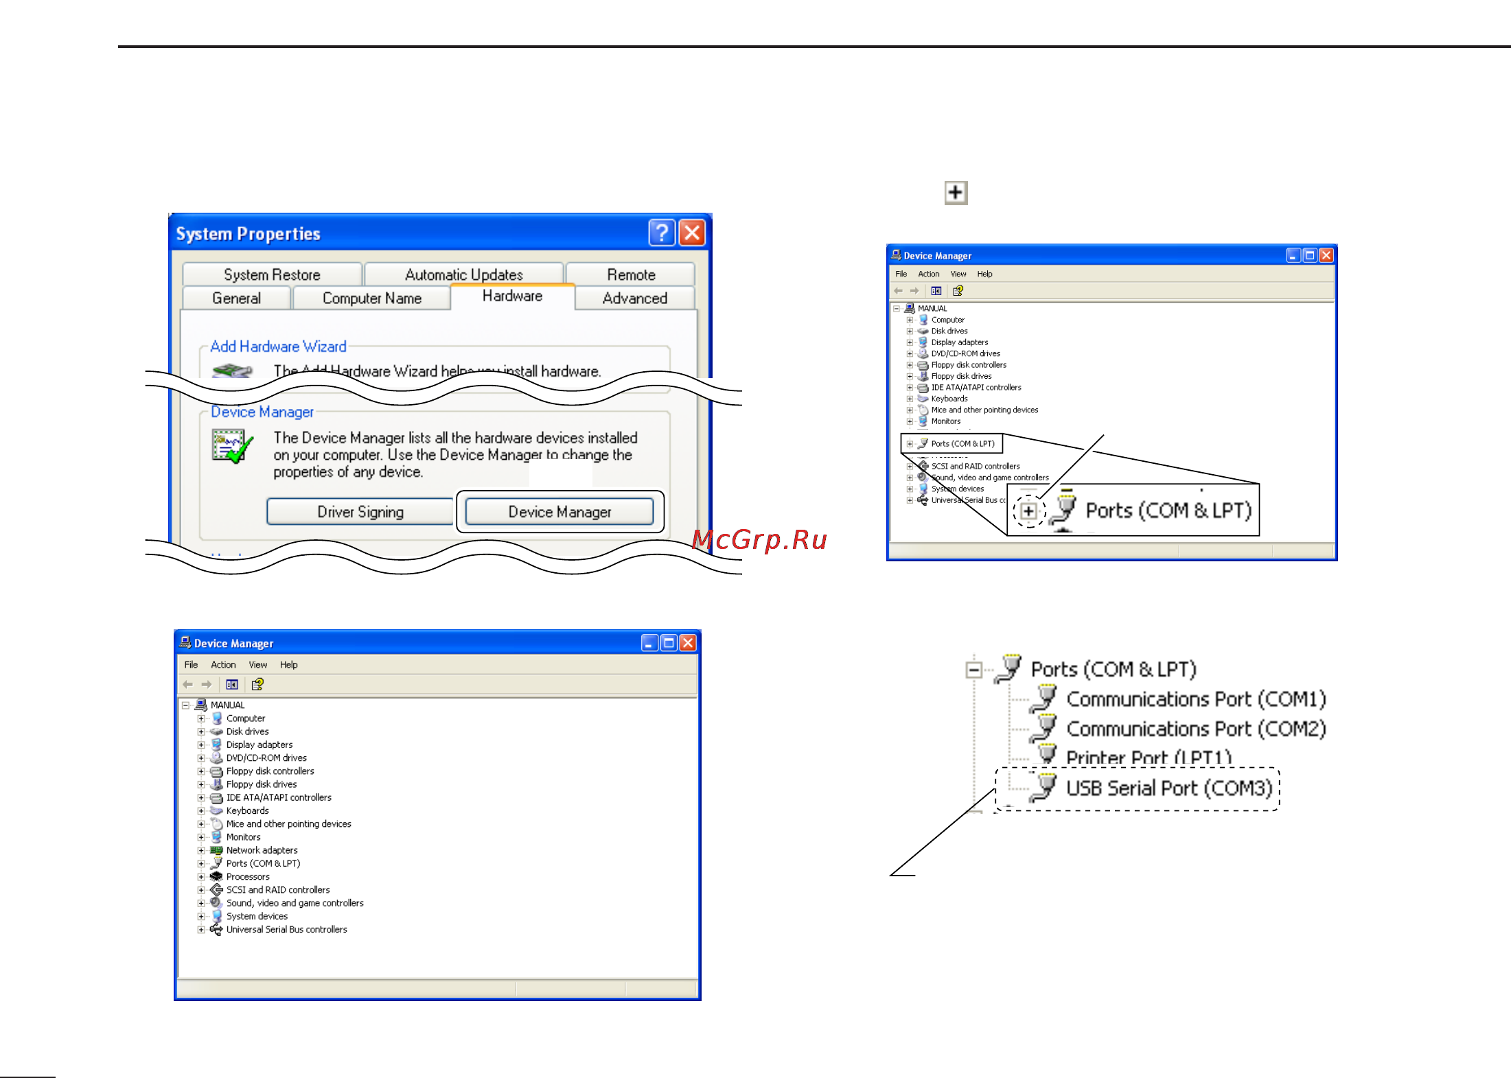This screenshot has width=1511, height=1078.
Task: Select Mice and other pointing devices icon, lower-left window
Action: coord(216,824)
